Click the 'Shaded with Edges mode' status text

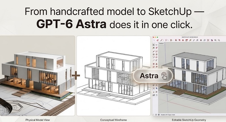[x=168, y=115]
